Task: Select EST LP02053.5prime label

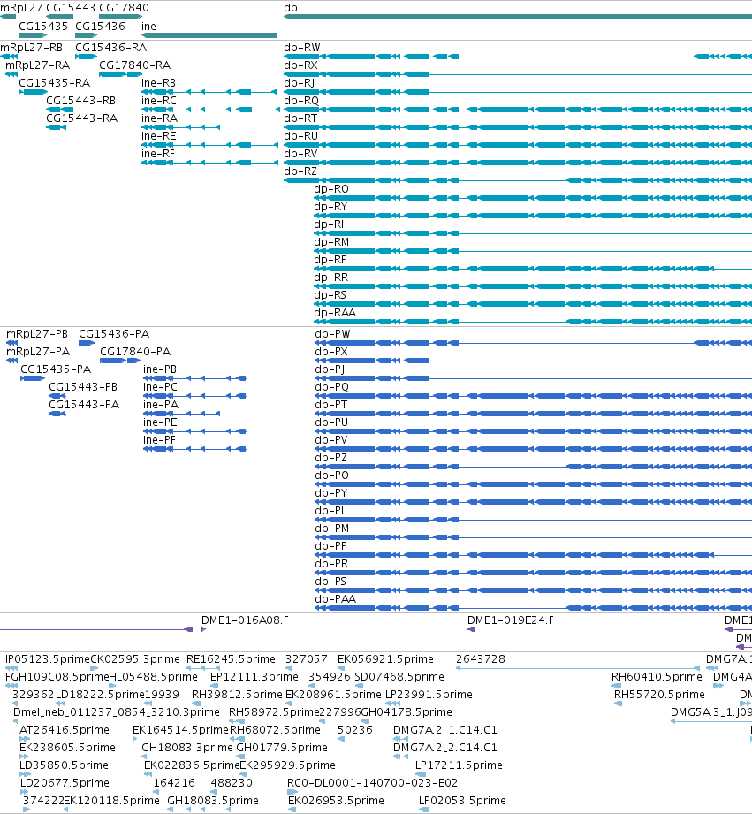Action: (462, 801)
